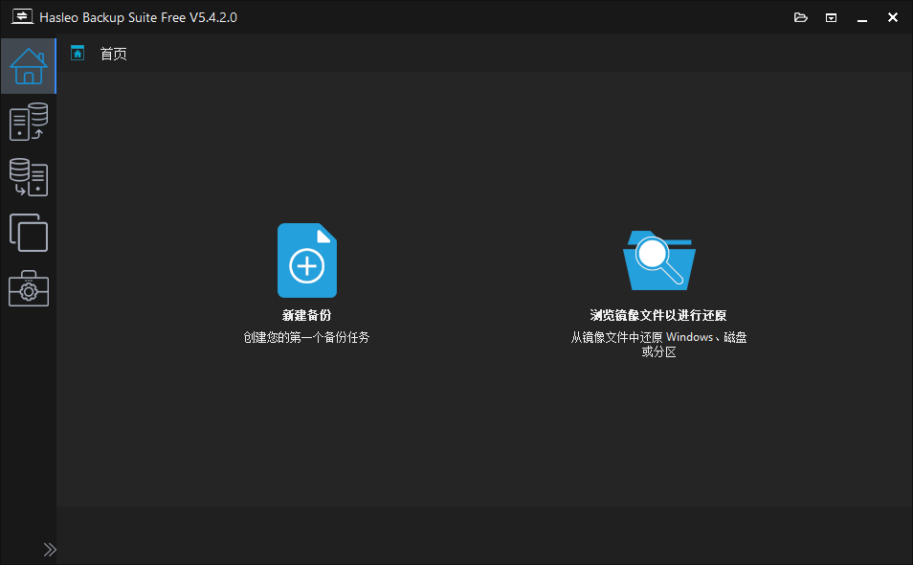Click the blue highlighted Home sidebar tile

(x=29, y=66)
